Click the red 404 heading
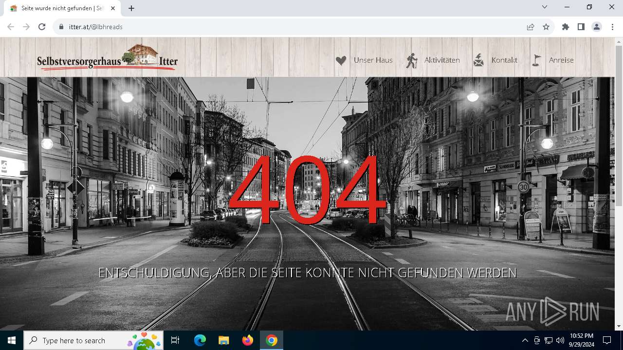Viewport: 623px width, 350px height. (x=307, y=190)
